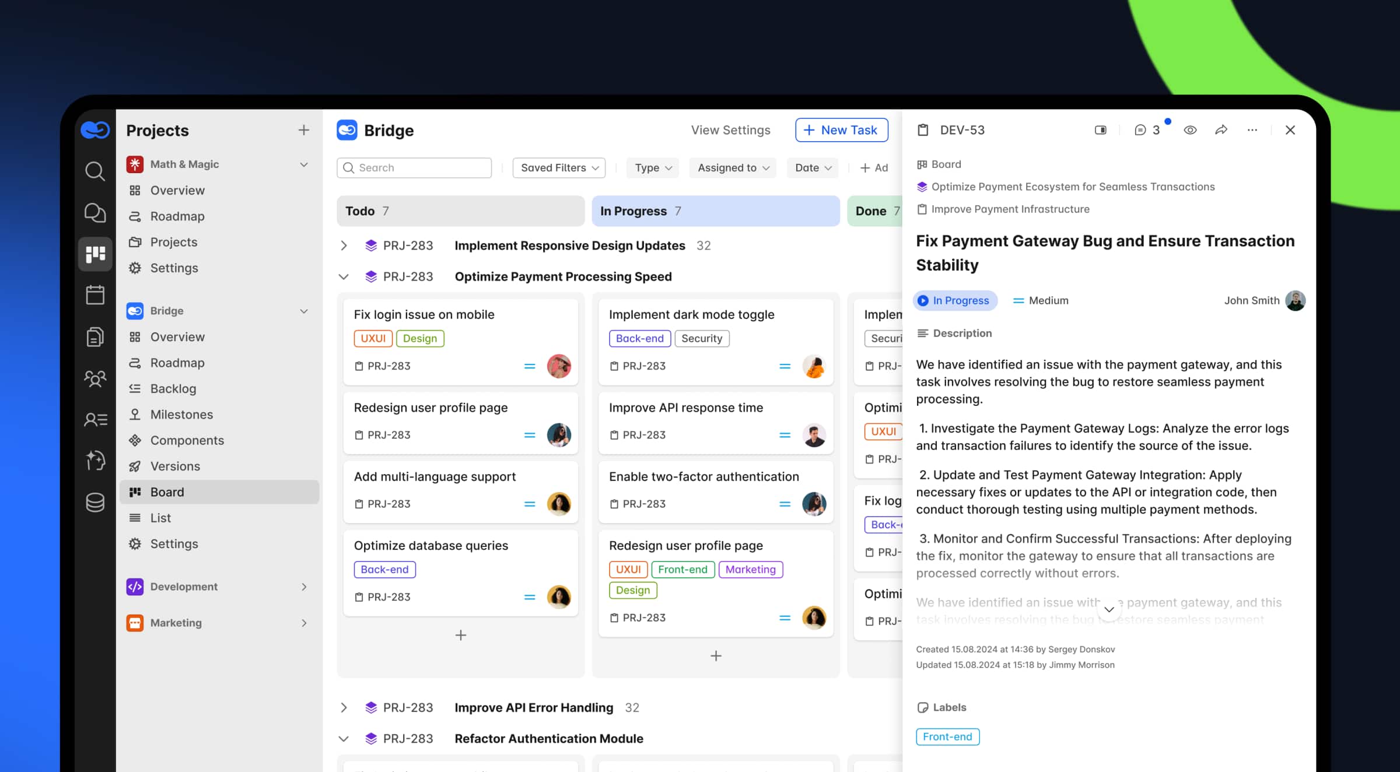Click the New Task button
1400x772 pixels.
(x=841, y=130)
